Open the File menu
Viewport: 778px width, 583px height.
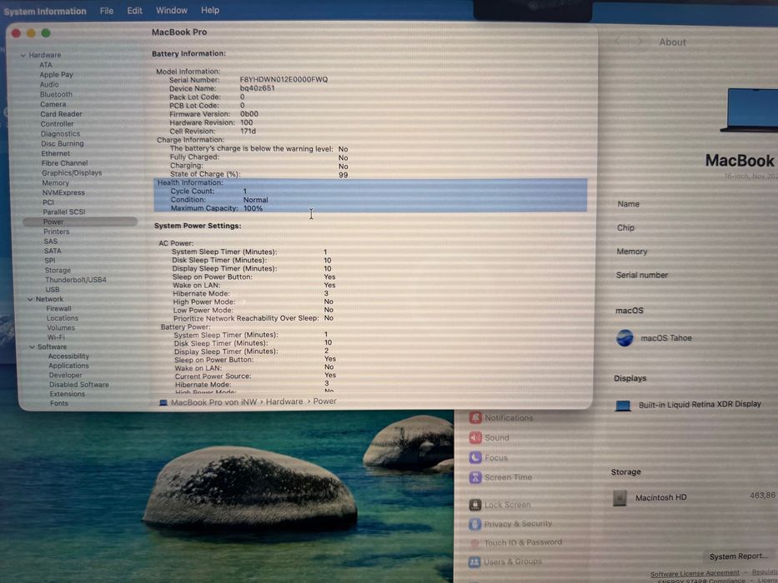pyautogui.click(x=106, y=10)
